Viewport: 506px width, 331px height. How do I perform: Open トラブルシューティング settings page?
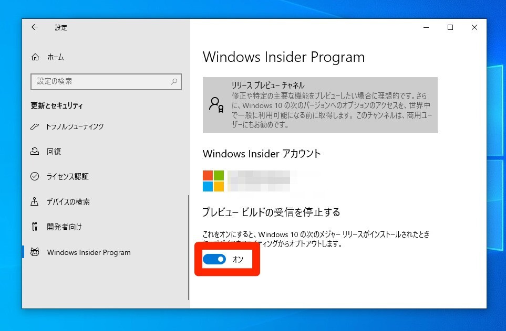click(75, 126)
